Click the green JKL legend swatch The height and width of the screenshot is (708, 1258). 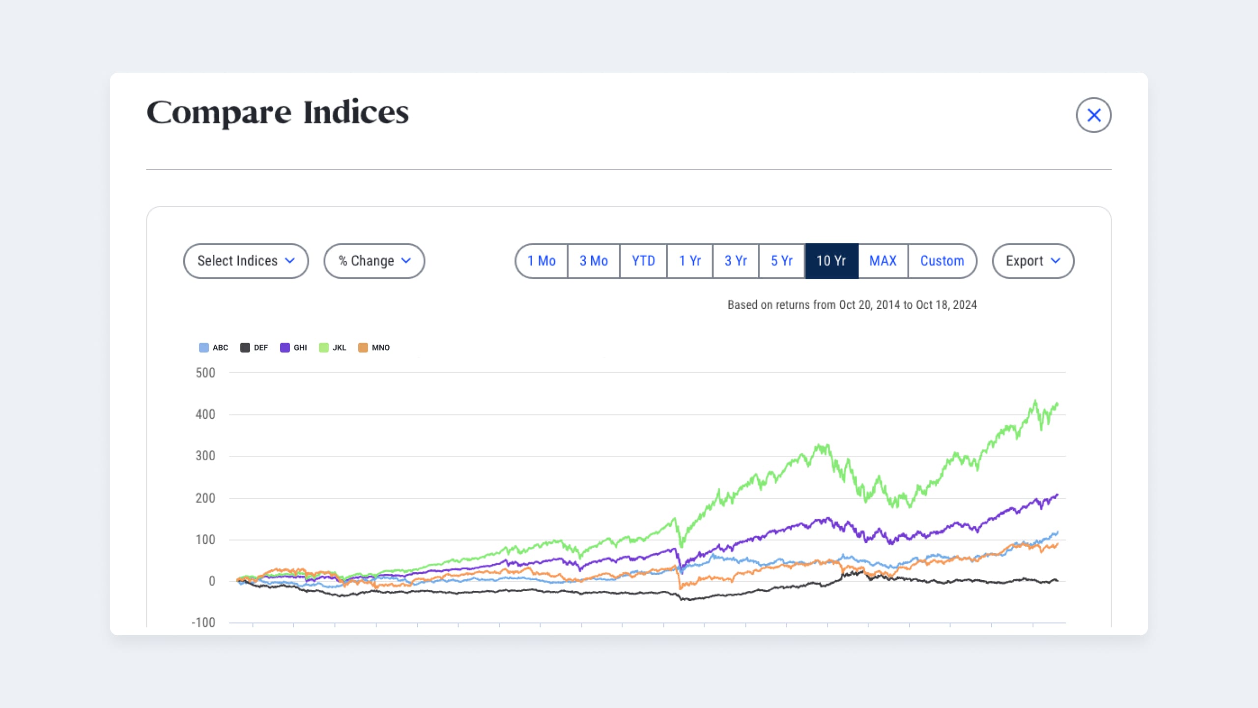pos(323,348)
